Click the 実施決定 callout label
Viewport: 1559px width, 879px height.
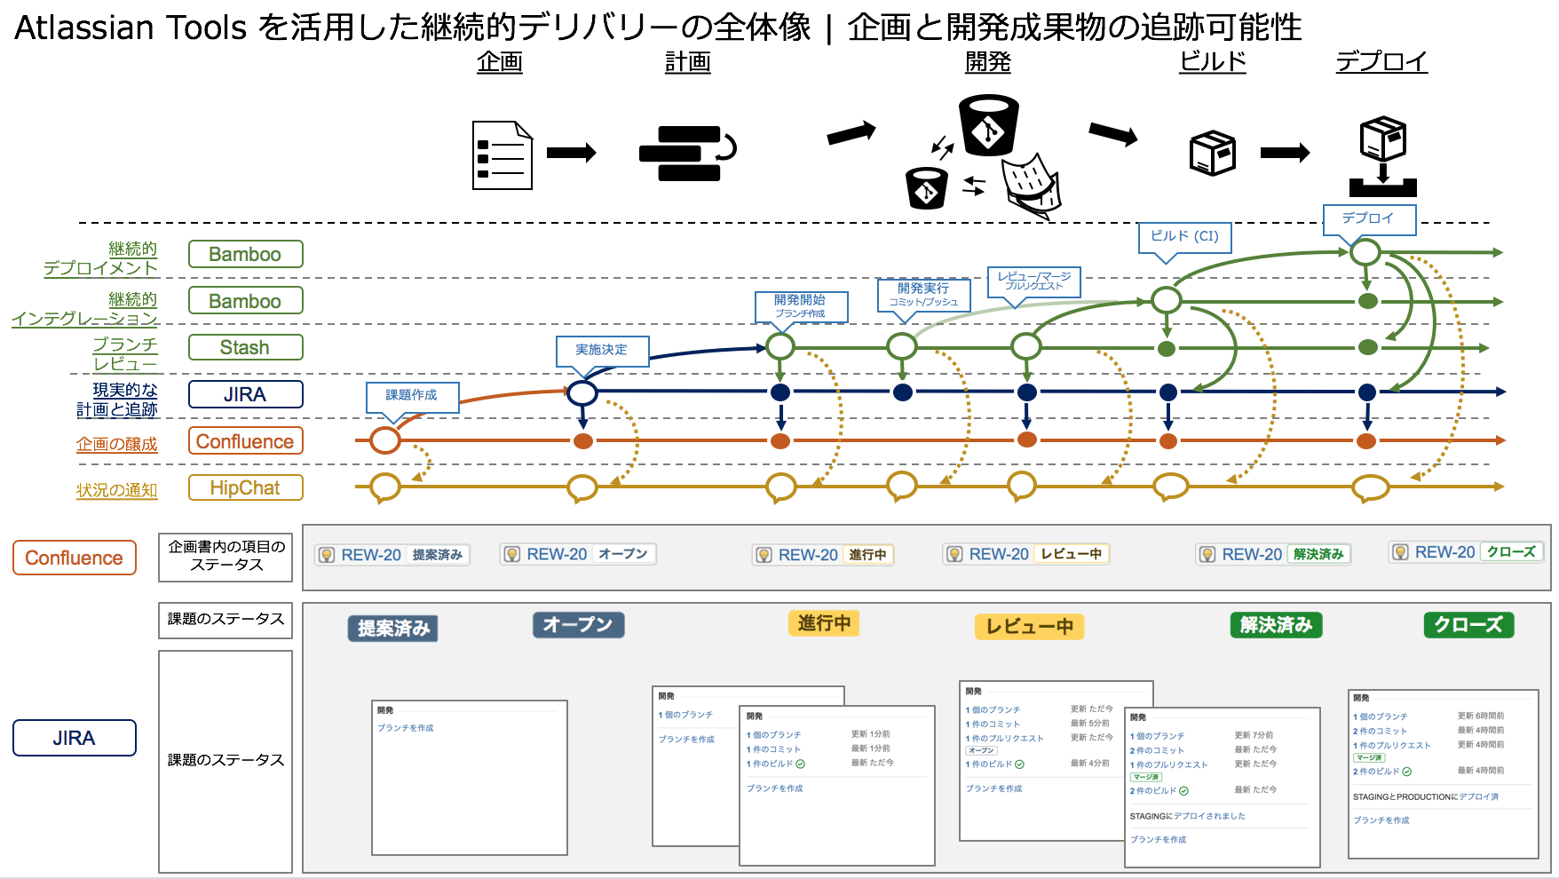coord(602,350)
